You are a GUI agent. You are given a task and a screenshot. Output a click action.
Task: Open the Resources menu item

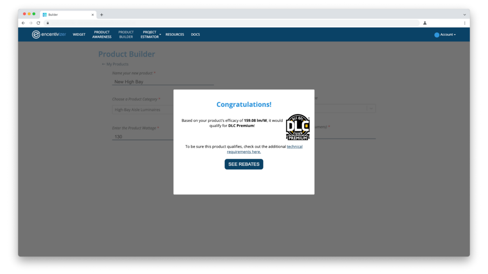pyautogui.click(x=174, y=35)
